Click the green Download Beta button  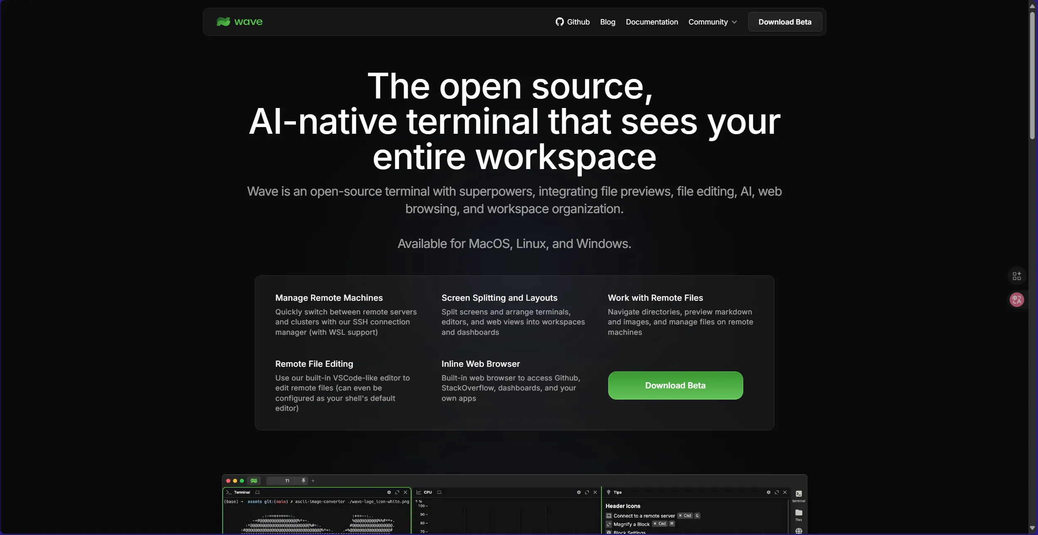tap(675, 385)
